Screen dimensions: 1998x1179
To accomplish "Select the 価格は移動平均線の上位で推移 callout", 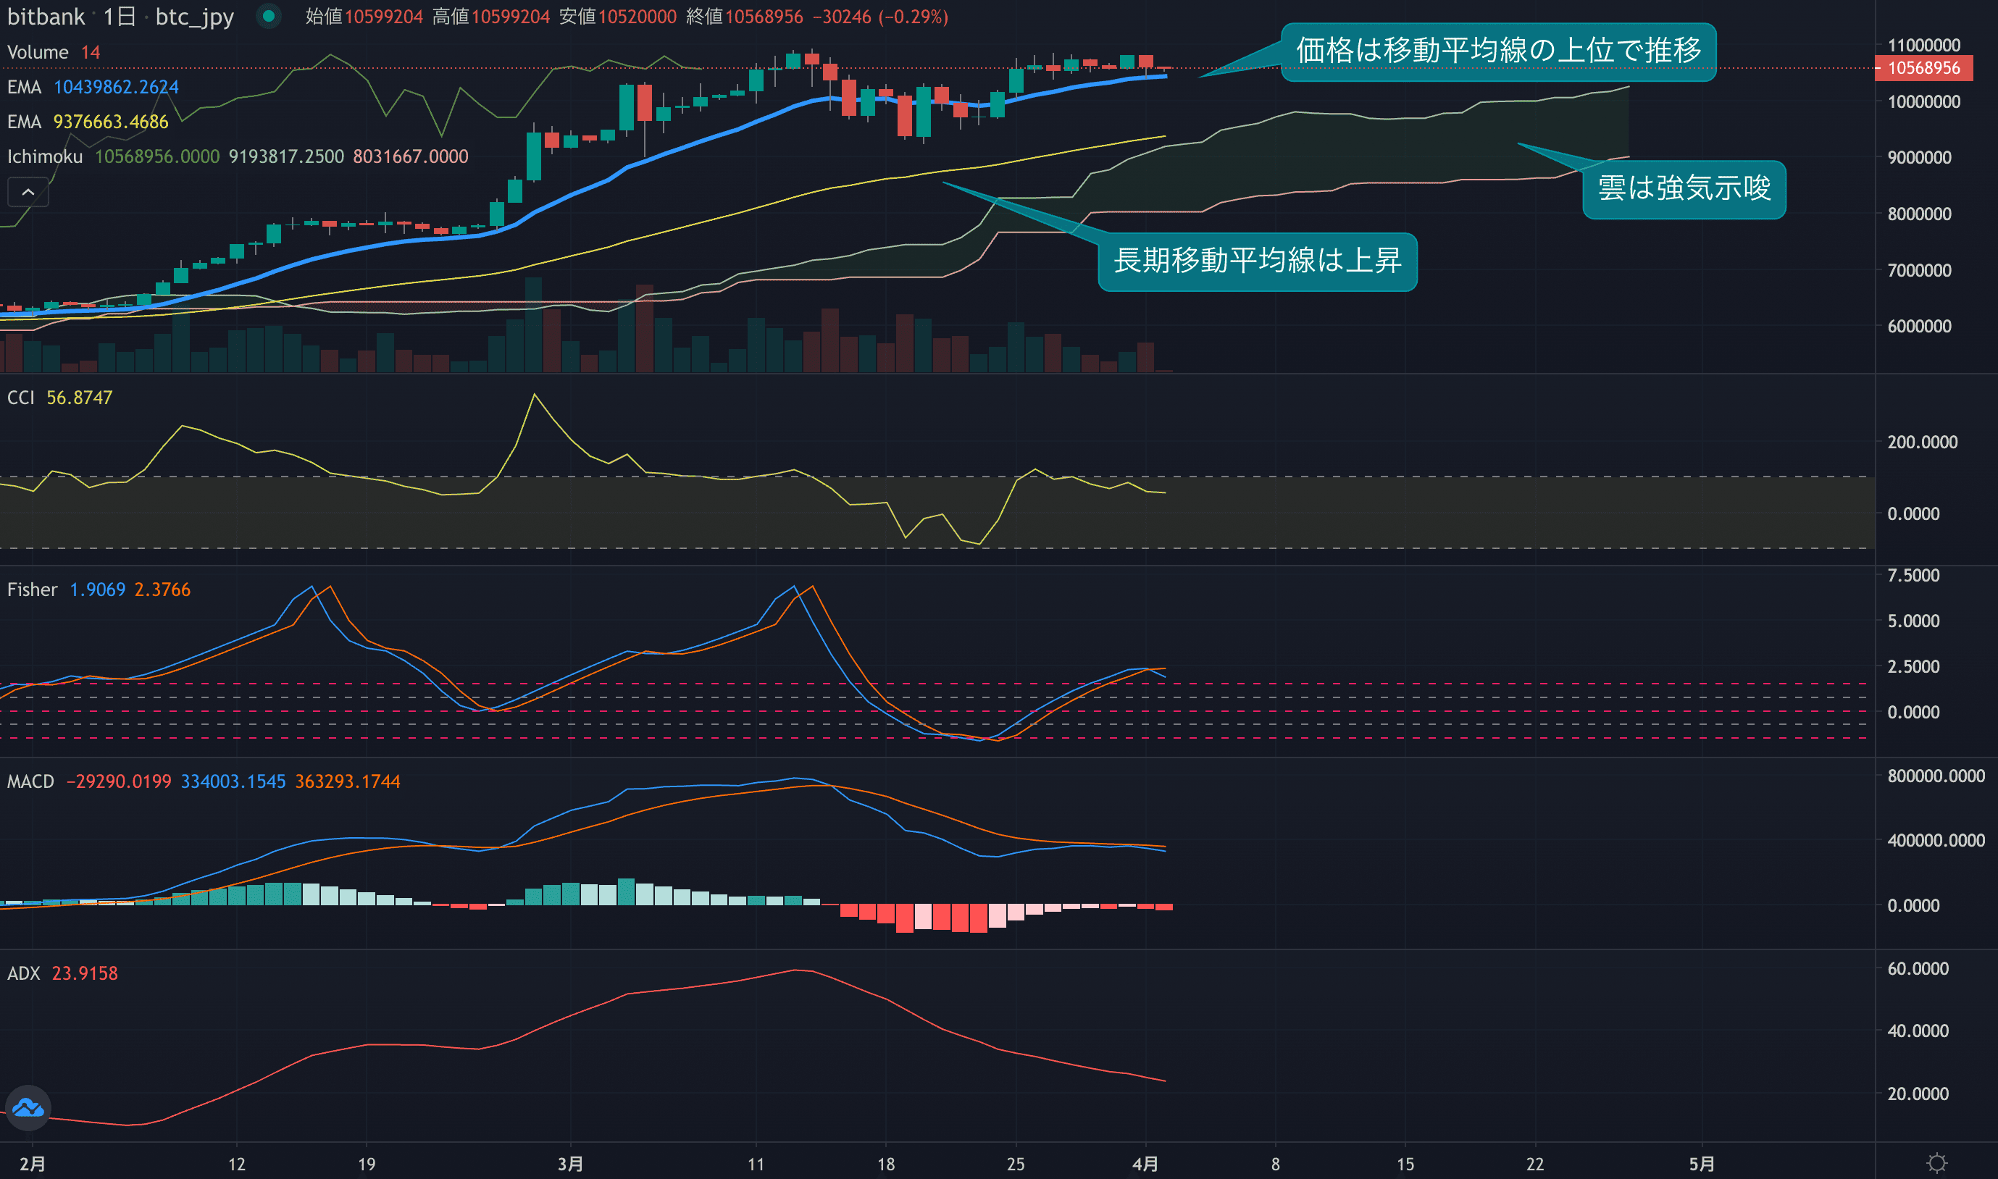I will point(1498,51).
